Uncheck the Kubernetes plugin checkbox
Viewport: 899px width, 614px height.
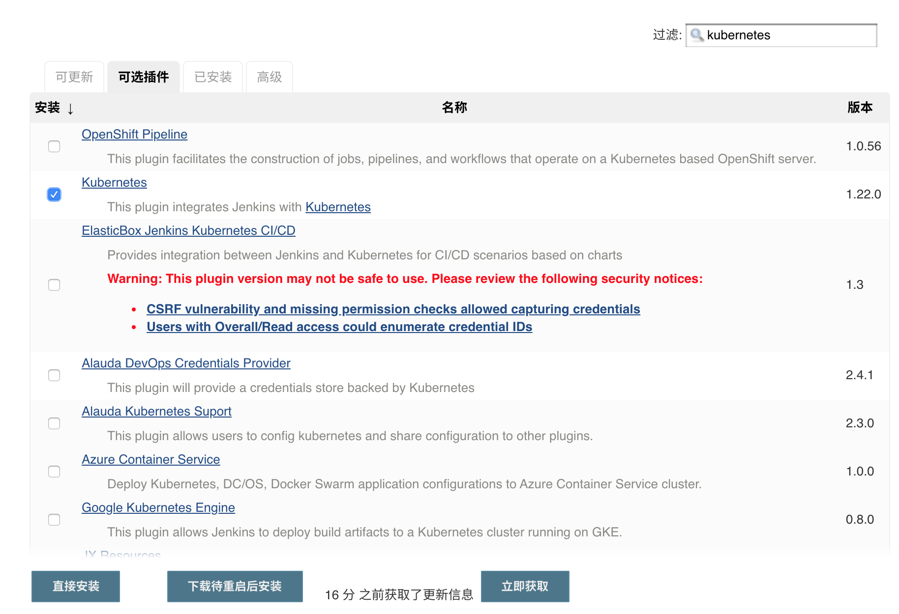[x=54, y=195]
